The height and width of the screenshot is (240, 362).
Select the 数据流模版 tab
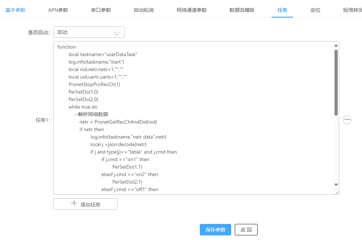[x=242, y=10]
